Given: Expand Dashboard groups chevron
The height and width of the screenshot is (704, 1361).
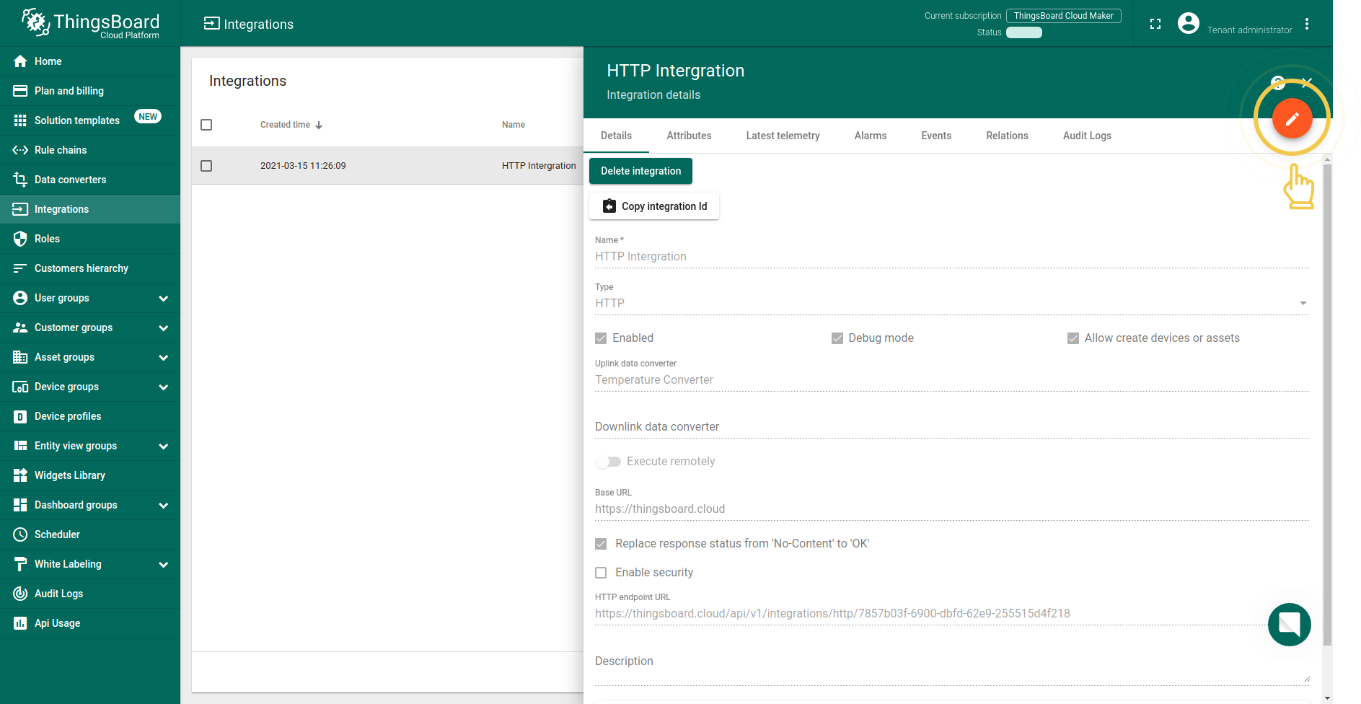Looking at the screenshot, I should [x=164, y=505].
